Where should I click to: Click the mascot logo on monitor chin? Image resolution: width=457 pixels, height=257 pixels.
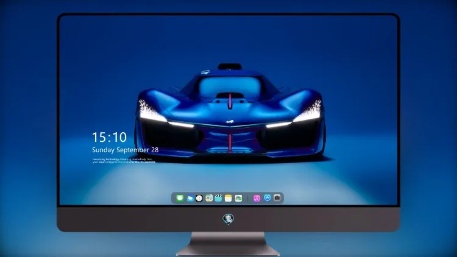[228, 219]
